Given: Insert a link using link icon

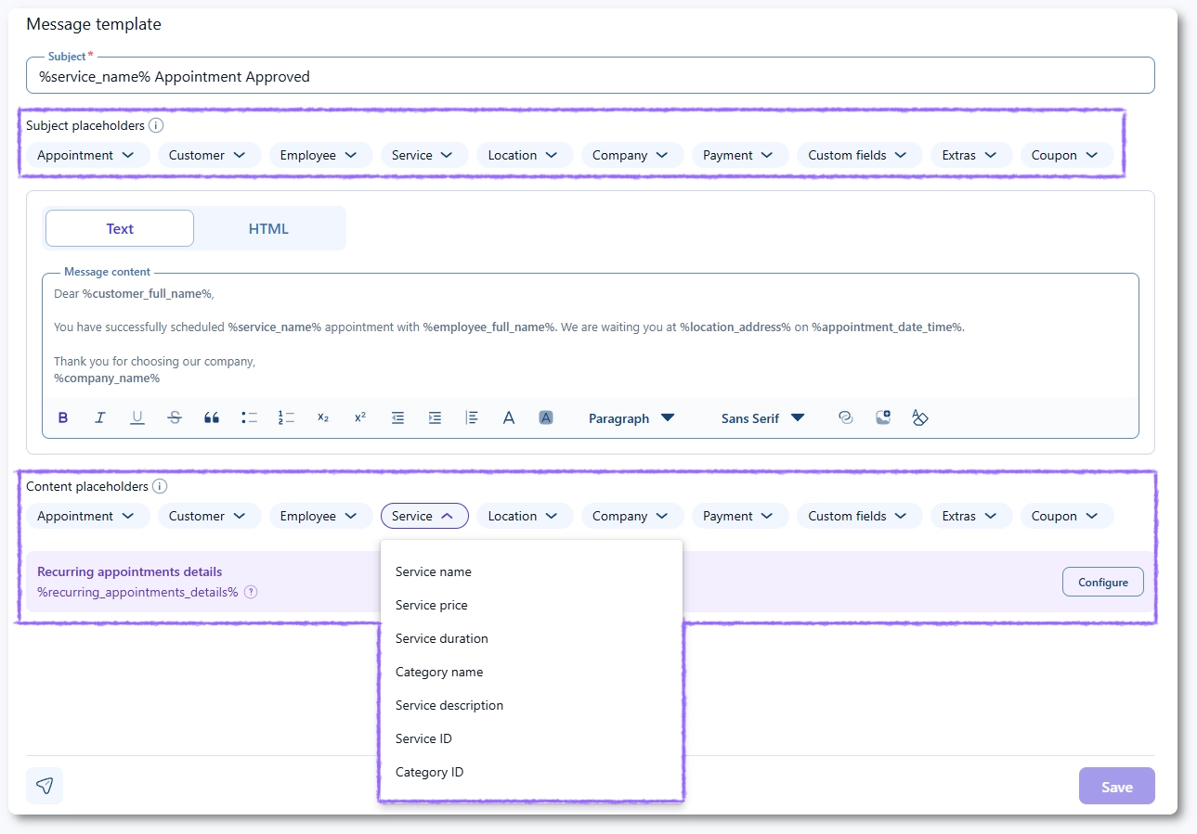Looking at the screenshot, I should click(x=845, y=418).
